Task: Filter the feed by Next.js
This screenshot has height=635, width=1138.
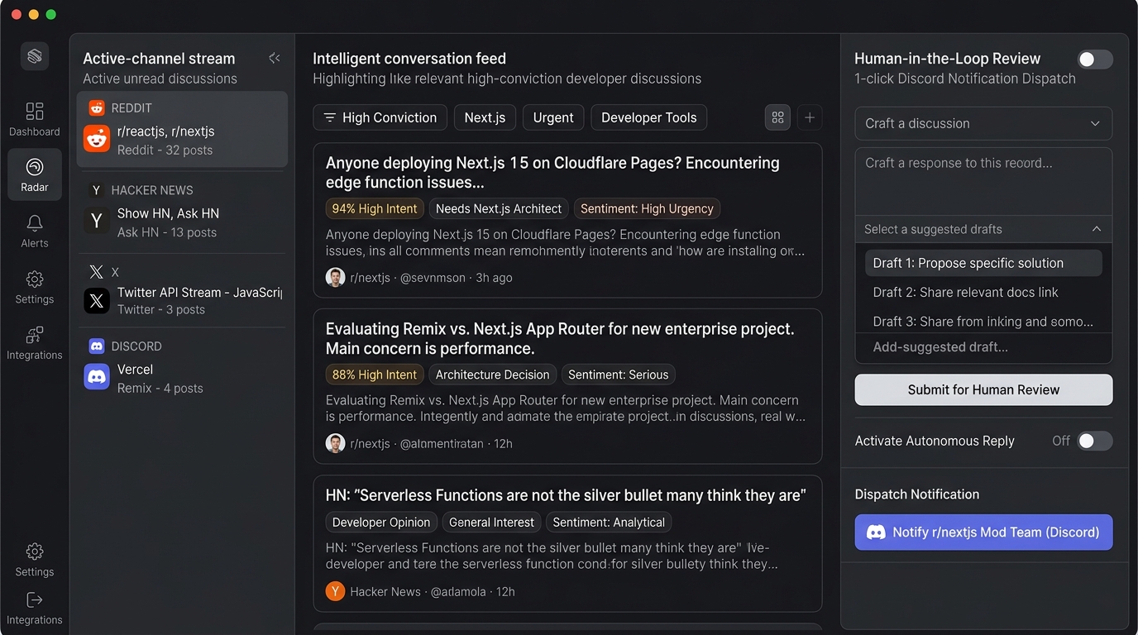Action: pyautogui.click(x=485, y=117)
